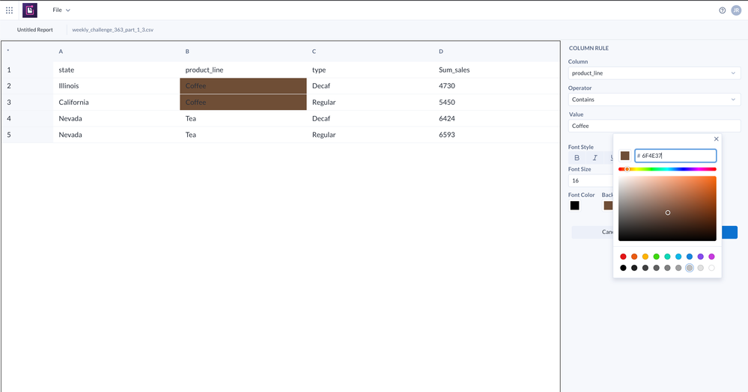This screenshot has height=392, width=748.
Task: Click the Value field containing Coffee
Action: (x=654, y=126)
